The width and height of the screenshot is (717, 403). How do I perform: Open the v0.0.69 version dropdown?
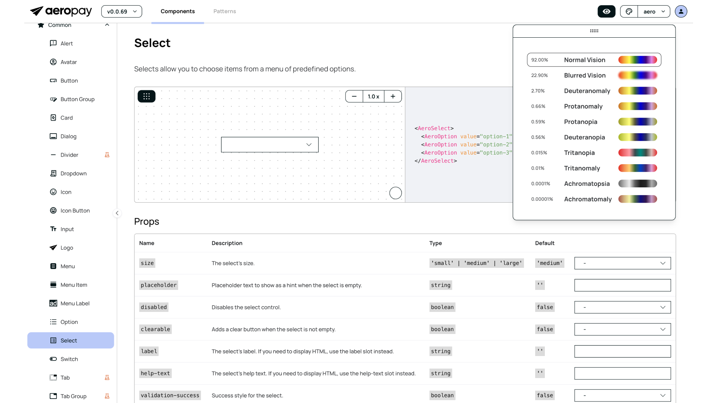click(121, 12)
